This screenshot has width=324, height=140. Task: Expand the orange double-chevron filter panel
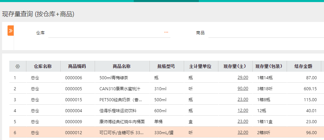[11, 31]
